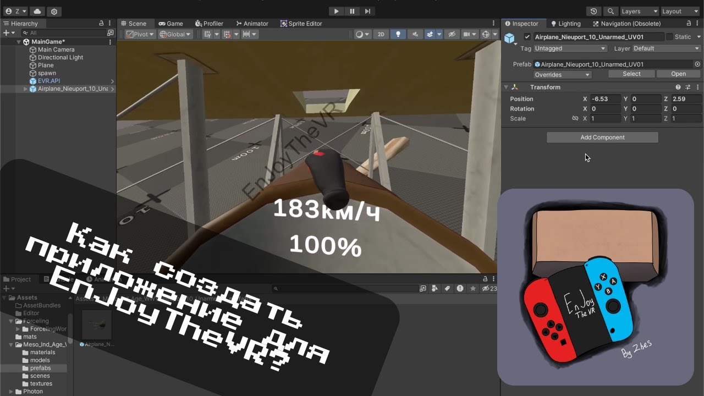This screenshot has width=704, height=396.
Task: Switch to the Sprite Editor tab
Action: point(301,24)
